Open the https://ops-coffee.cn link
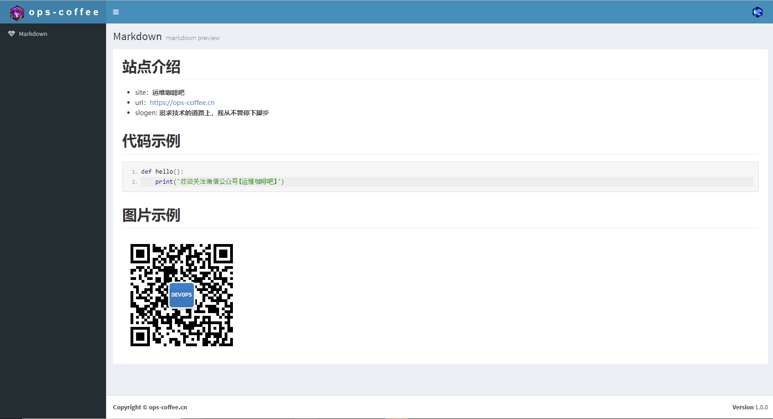 point(182,103)
